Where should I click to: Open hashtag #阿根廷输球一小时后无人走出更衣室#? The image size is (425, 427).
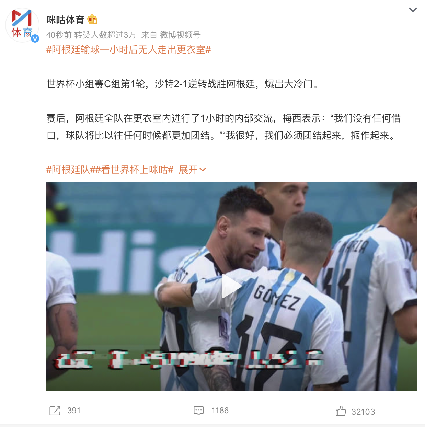(128, 50)
